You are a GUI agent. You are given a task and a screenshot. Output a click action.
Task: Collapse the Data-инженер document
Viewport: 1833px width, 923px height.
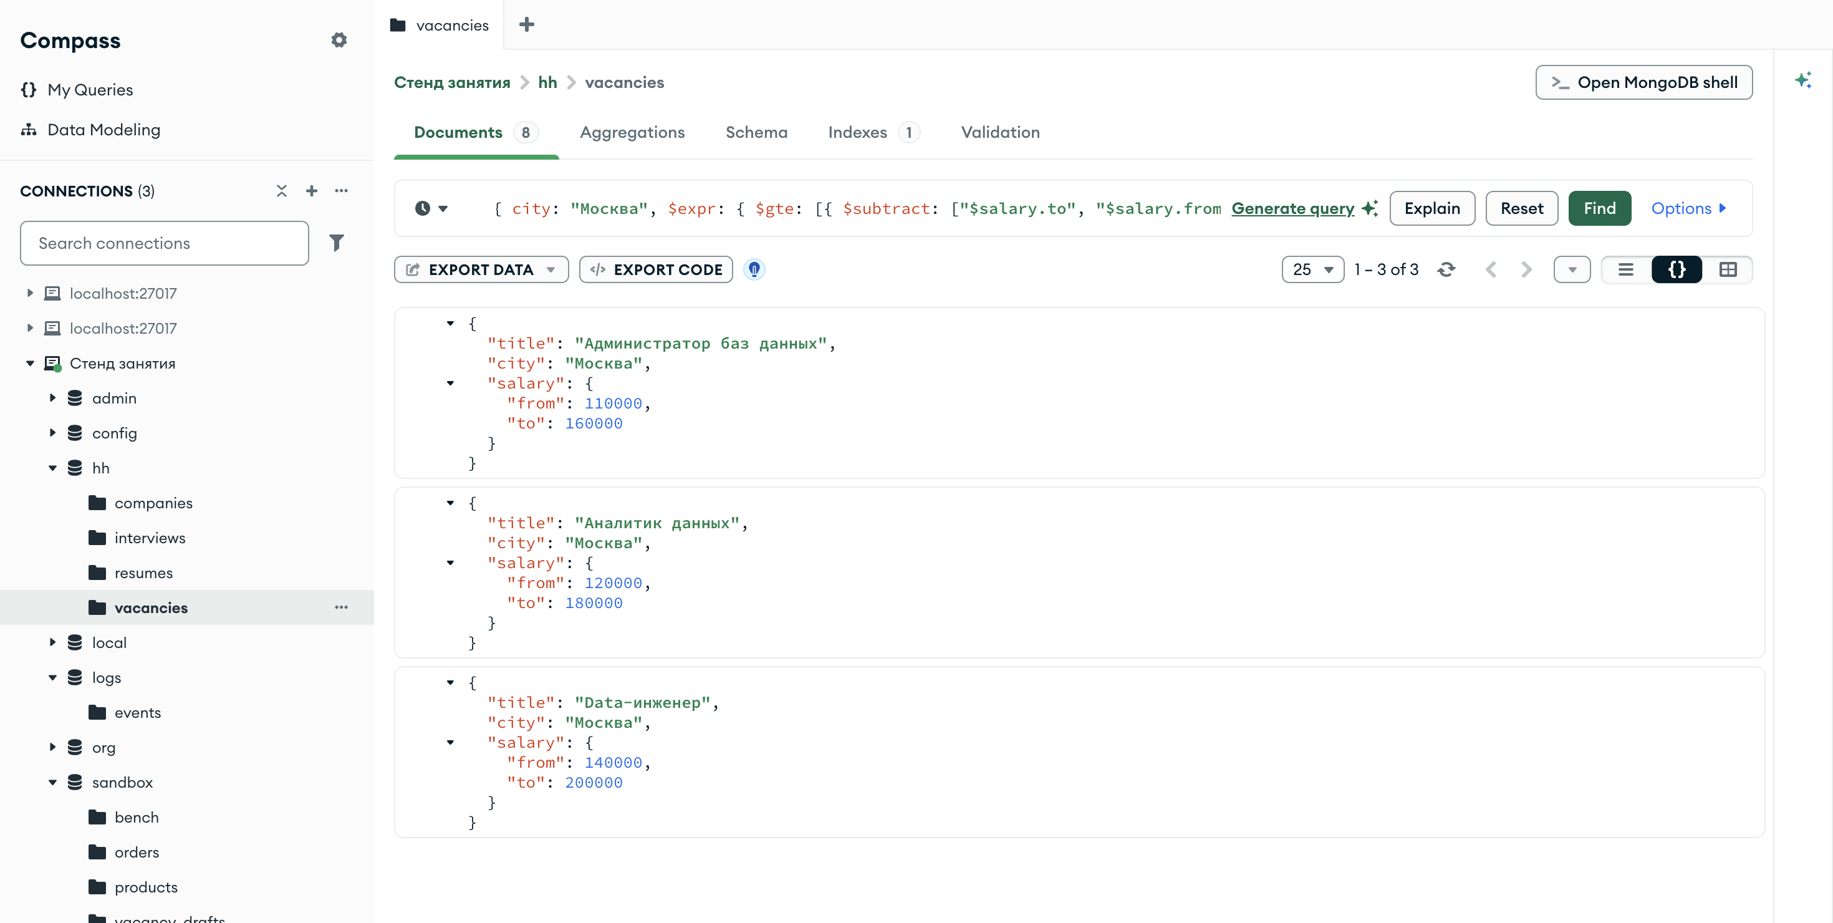[450, 682]
